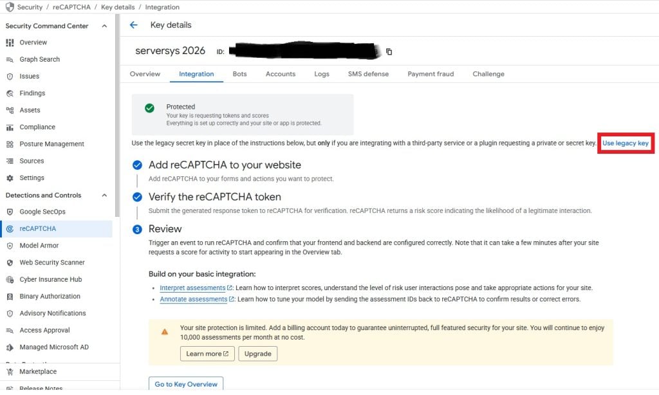
Task: Click the Security shield icon in breadcrumb
Action: pos(9,7)
